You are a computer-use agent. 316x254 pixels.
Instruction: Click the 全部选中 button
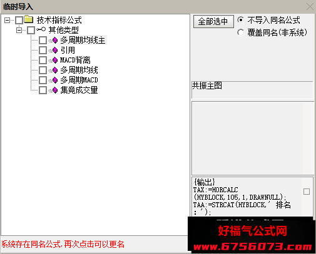213,21
